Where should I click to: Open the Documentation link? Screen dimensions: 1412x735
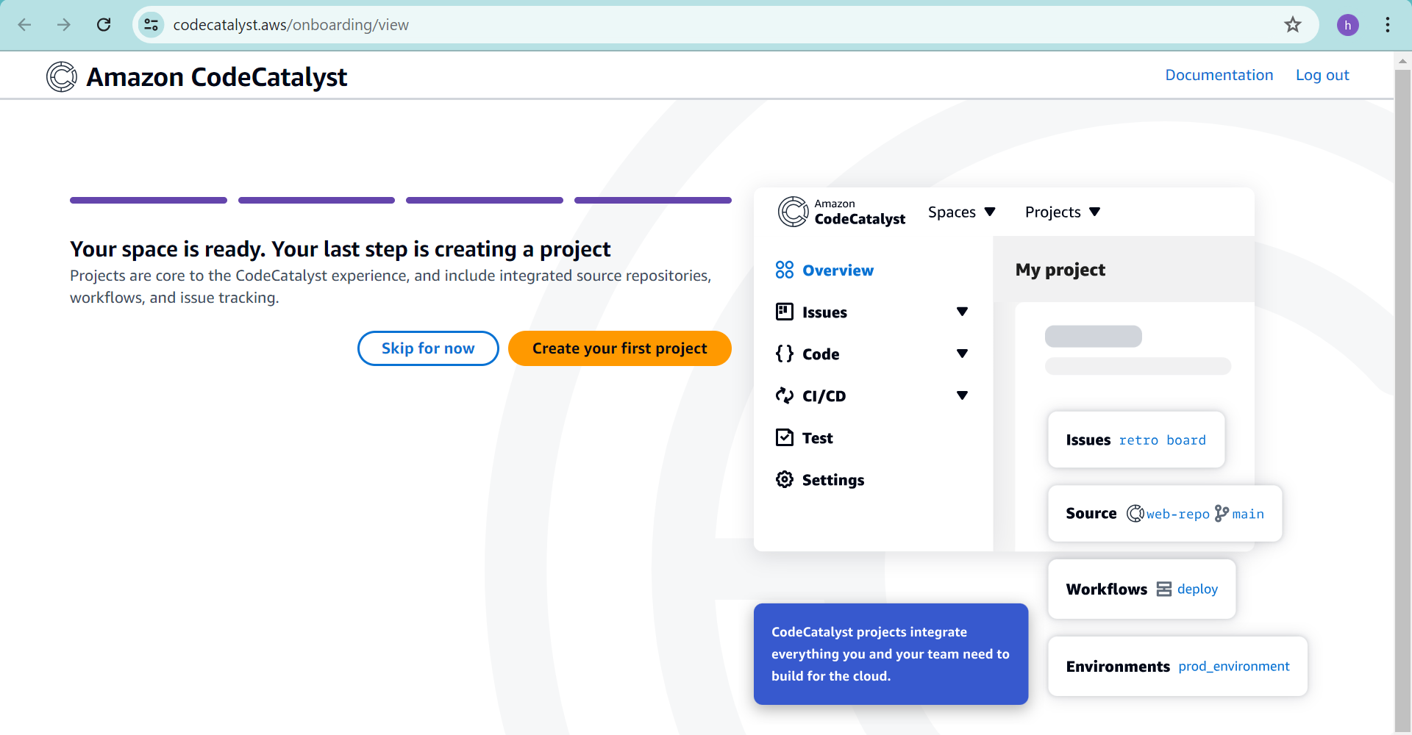tap(1219, 74)
